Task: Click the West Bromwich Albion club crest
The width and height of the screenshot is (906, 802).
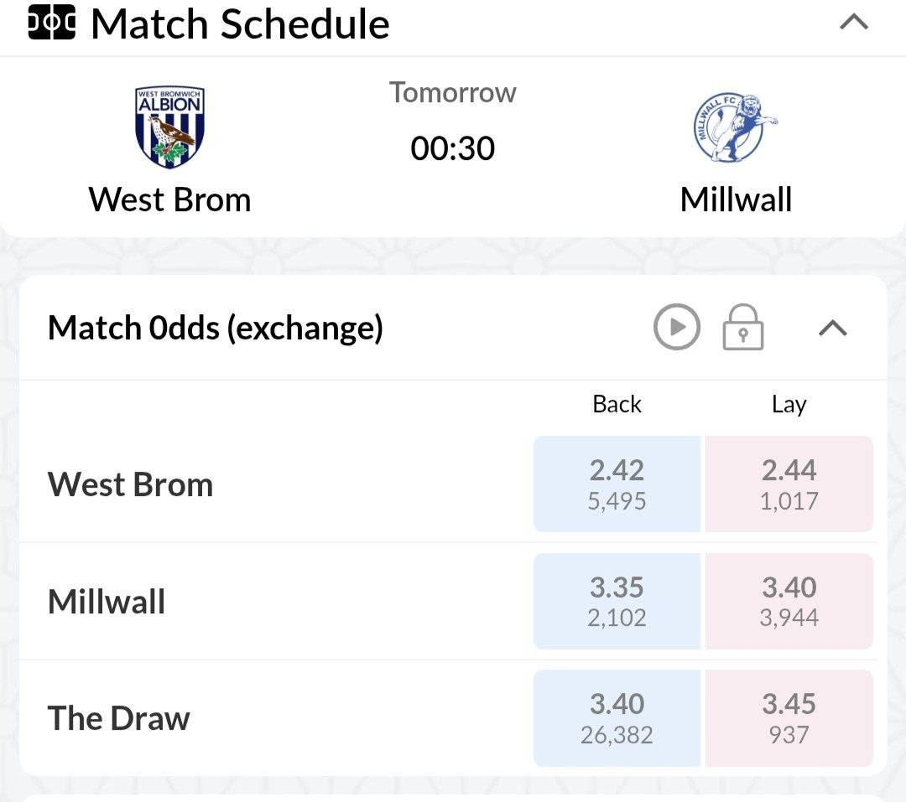Action: [169, 127]
